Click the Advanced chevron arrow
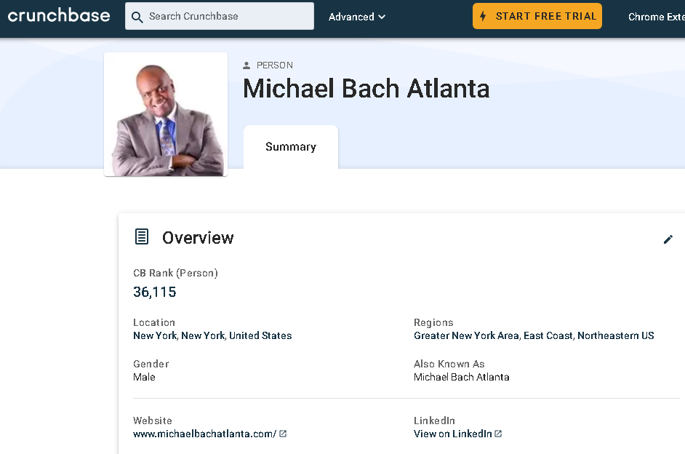Viewport: 685px width, 454px height. [x=381, y=17]
